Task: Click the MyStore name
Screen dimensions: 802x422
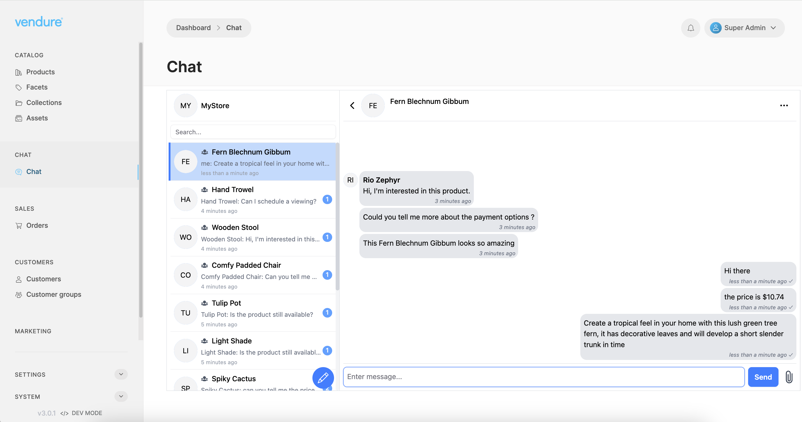Action: [x=215, y=106]
